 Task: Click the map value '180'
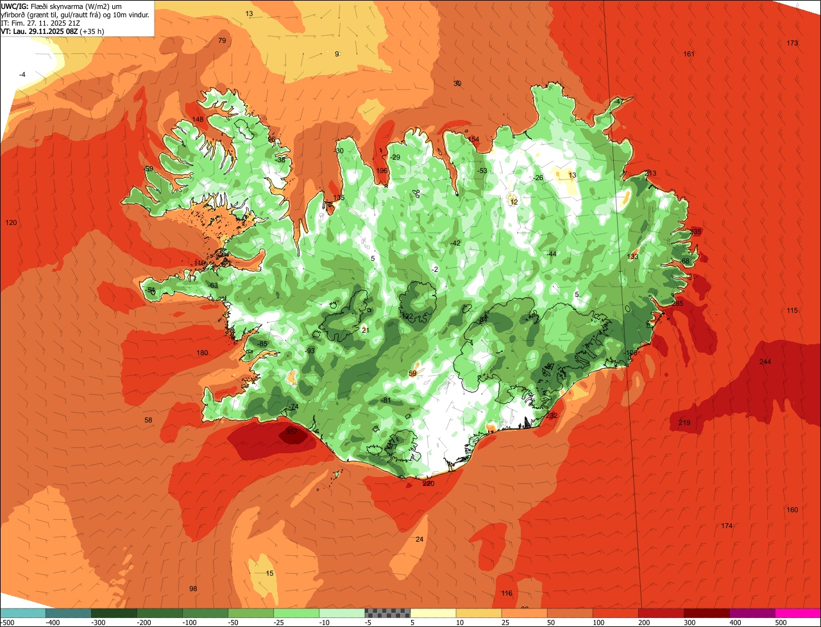202,353
